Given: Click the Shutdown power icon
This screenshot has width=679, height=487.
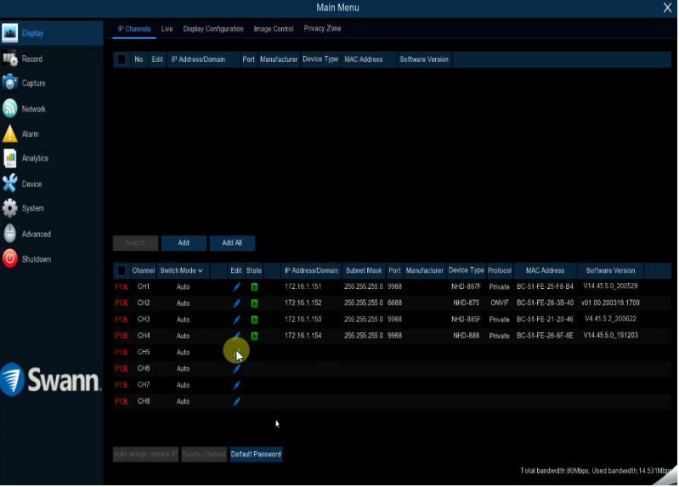Looking at the screenshot, I should (x=10, y=259).
